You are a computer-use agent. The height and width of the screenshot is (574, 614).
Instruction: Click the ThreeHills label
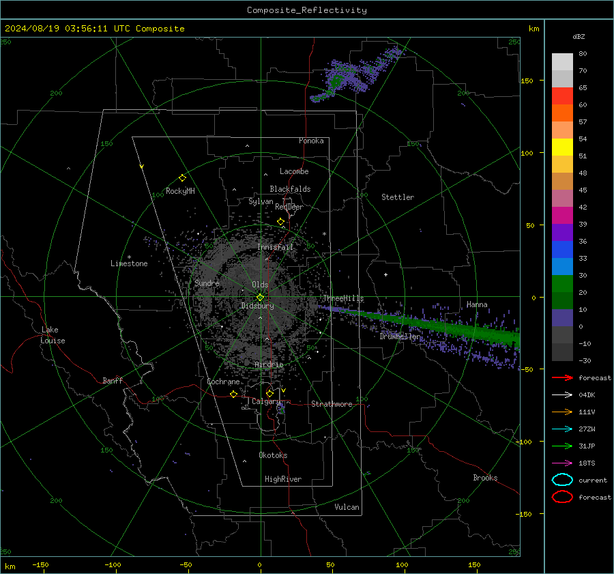[343, 298]
